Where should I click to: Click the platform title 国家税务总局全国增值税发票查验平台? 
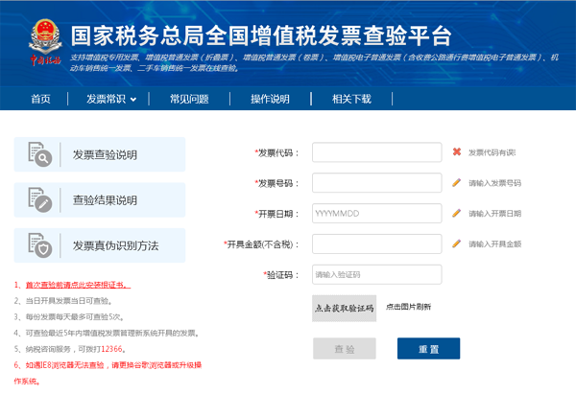click(x=261, y=36)
